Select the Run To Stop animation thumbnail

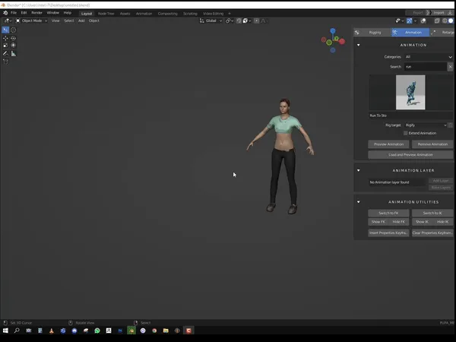(x=410, y=93)
